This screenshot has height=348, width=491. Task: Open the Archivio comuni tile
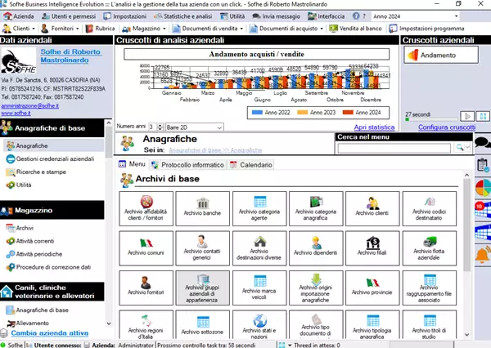click(146, 248)
